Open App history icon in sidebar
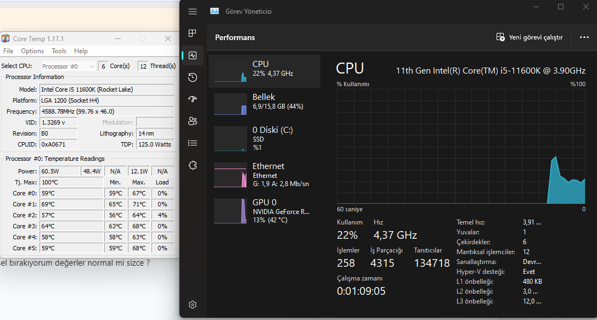The image size is (597, 320). 192,77
